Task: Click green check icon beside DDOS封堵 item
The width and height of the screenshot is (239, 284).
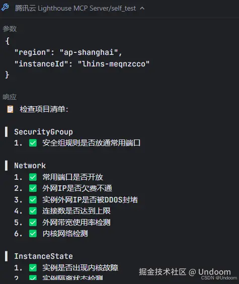Action: (x=33, y=200)
